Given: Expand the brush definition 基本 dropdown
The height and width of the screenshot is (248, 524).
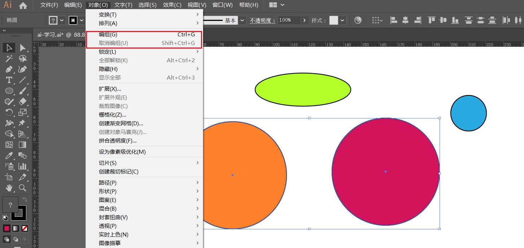Looking at the screenshot, I should click(242, 21).
